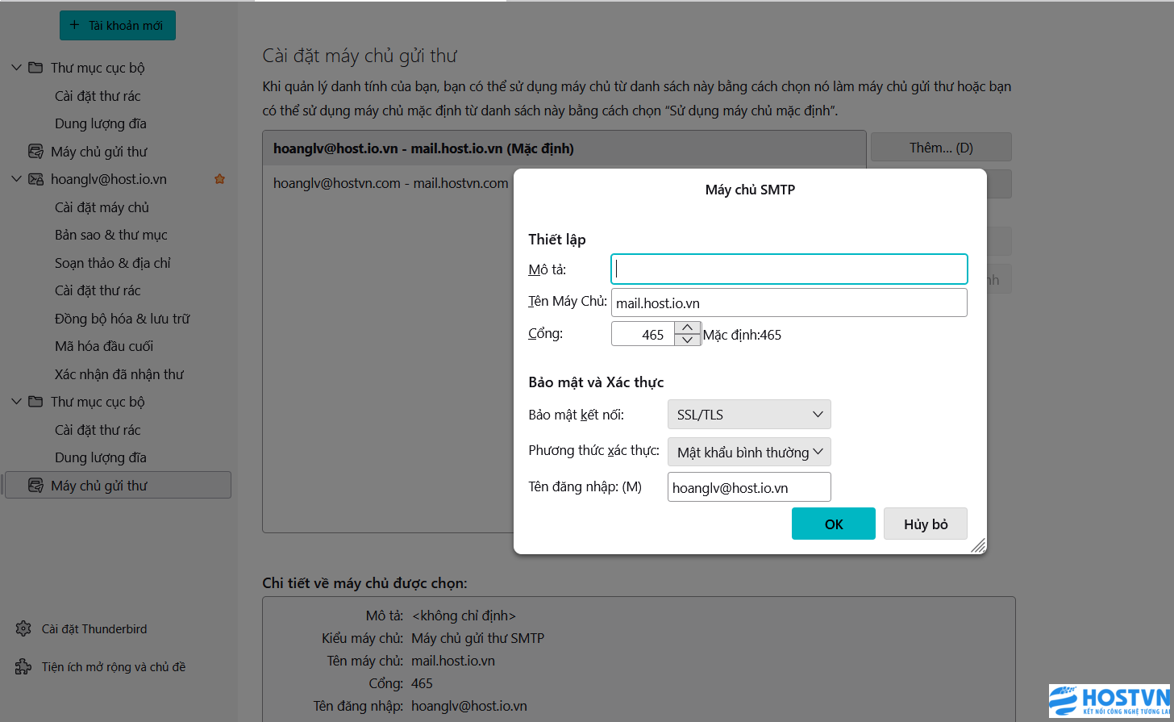Image resolution: width=1174 pixels, height=722 pixels.
Task: Click the star icon beside hoanglv@host.io.vn account
Action: 219,179
